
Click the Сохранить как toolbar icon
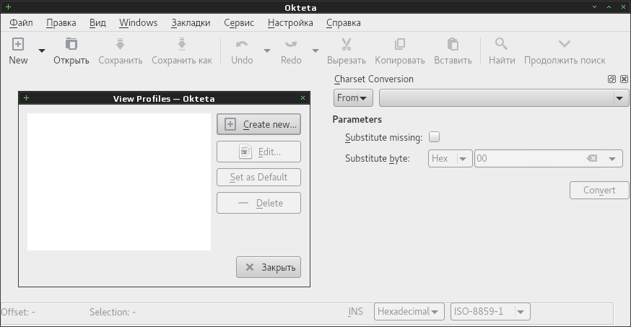click(181, 44)
